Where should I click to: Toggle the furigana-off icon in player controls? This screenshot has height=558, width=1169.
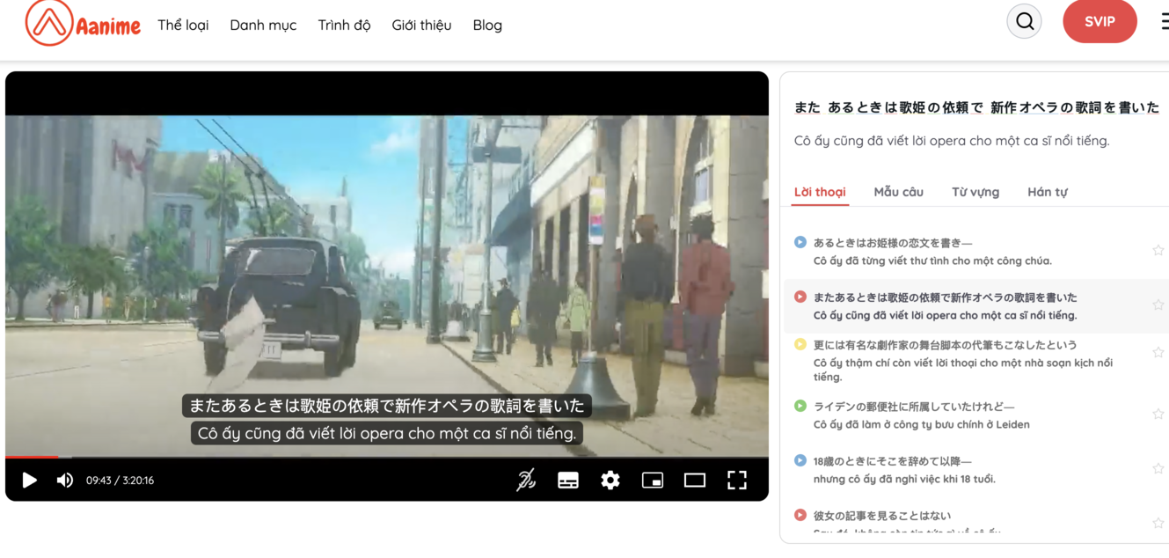coord(526,480)
